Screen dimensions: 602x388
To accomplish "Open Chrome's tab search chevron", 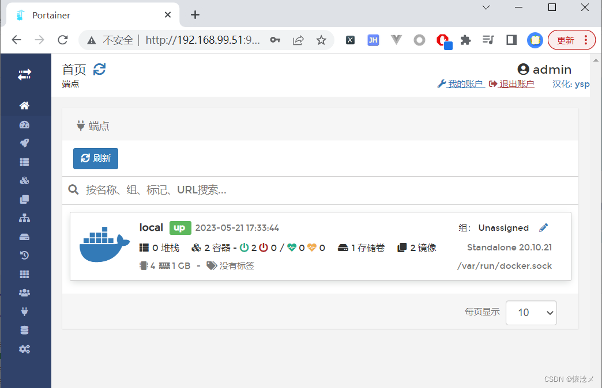I will click(x=486, y=7).
